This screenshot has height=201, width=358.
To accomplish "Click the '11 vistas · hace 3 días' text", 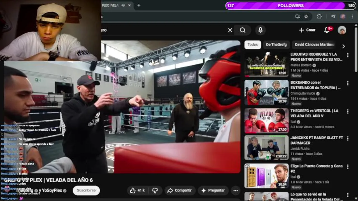I will click(306, 154).
